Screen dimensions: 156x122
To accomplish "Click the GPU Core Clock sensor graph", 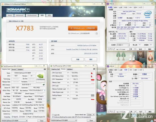I will click(87, 73).
